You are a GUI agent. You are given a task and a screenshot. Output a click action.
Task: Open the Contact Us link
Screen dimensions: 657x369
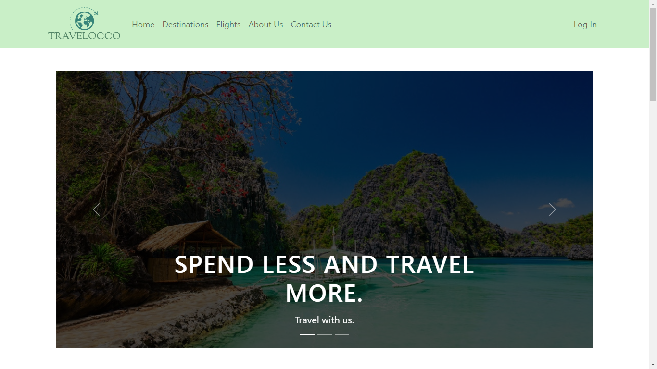pyautogui.click(x=311, y=25)
